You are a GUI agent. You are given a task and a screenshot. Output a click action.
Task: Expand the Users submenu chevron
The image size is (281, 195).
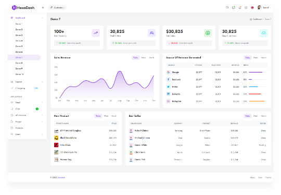(42, 134)
